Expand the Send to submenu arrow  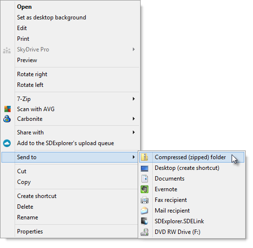click(134, 157)
